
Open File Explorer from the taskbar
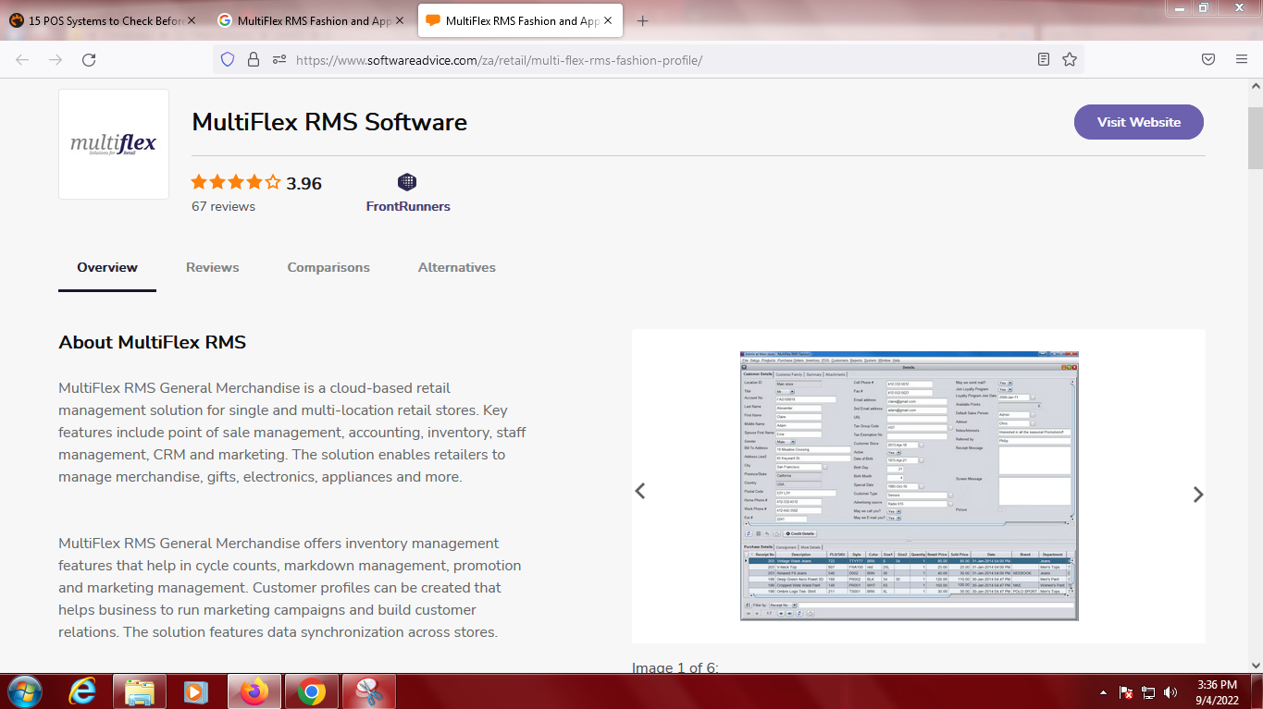(x=140, y=691)
